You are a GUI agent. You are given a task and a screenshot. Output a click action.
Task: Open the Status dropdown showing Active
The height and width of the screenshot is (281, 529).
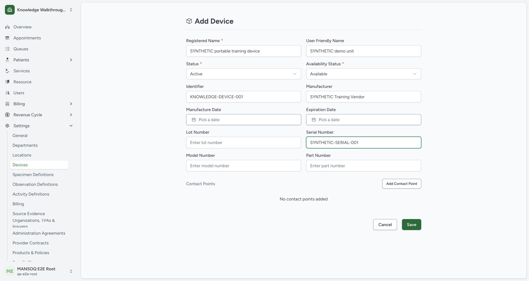244,74
